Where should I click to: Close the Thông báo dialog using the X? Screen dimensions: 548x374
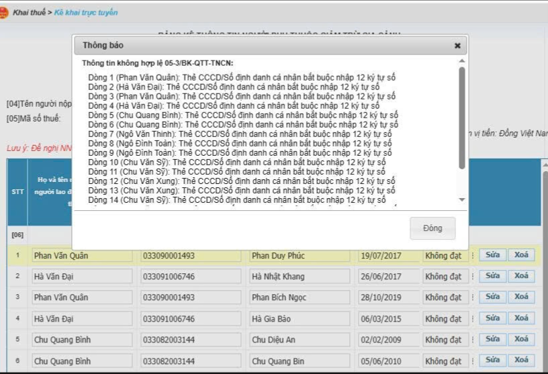(457, 46)
